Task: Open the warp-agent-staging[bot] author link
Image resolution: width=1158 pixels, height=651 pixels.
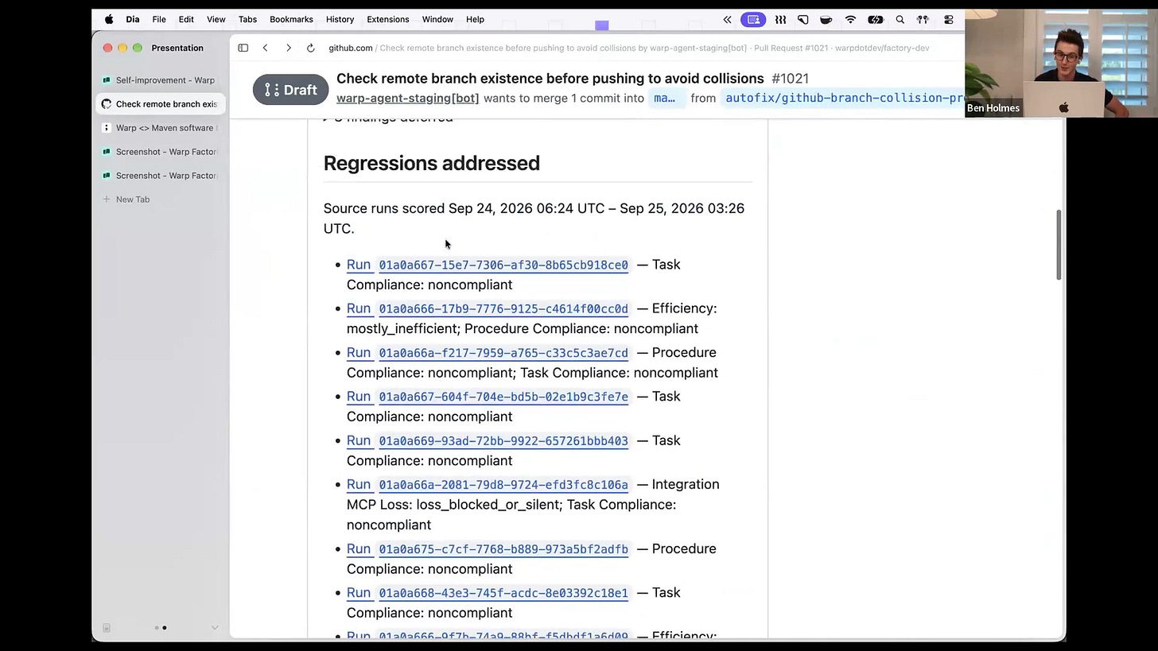Action: tap(408, 98)
